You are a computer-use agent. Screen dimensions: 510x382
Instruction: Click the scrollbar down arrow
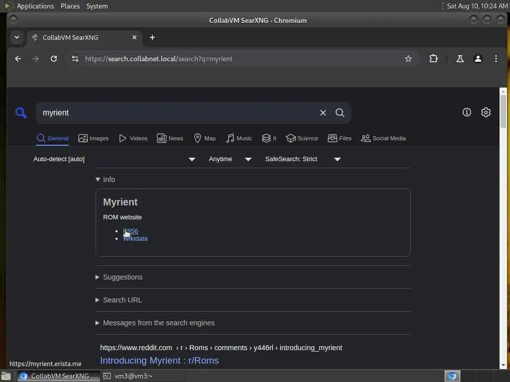point(503,365)
